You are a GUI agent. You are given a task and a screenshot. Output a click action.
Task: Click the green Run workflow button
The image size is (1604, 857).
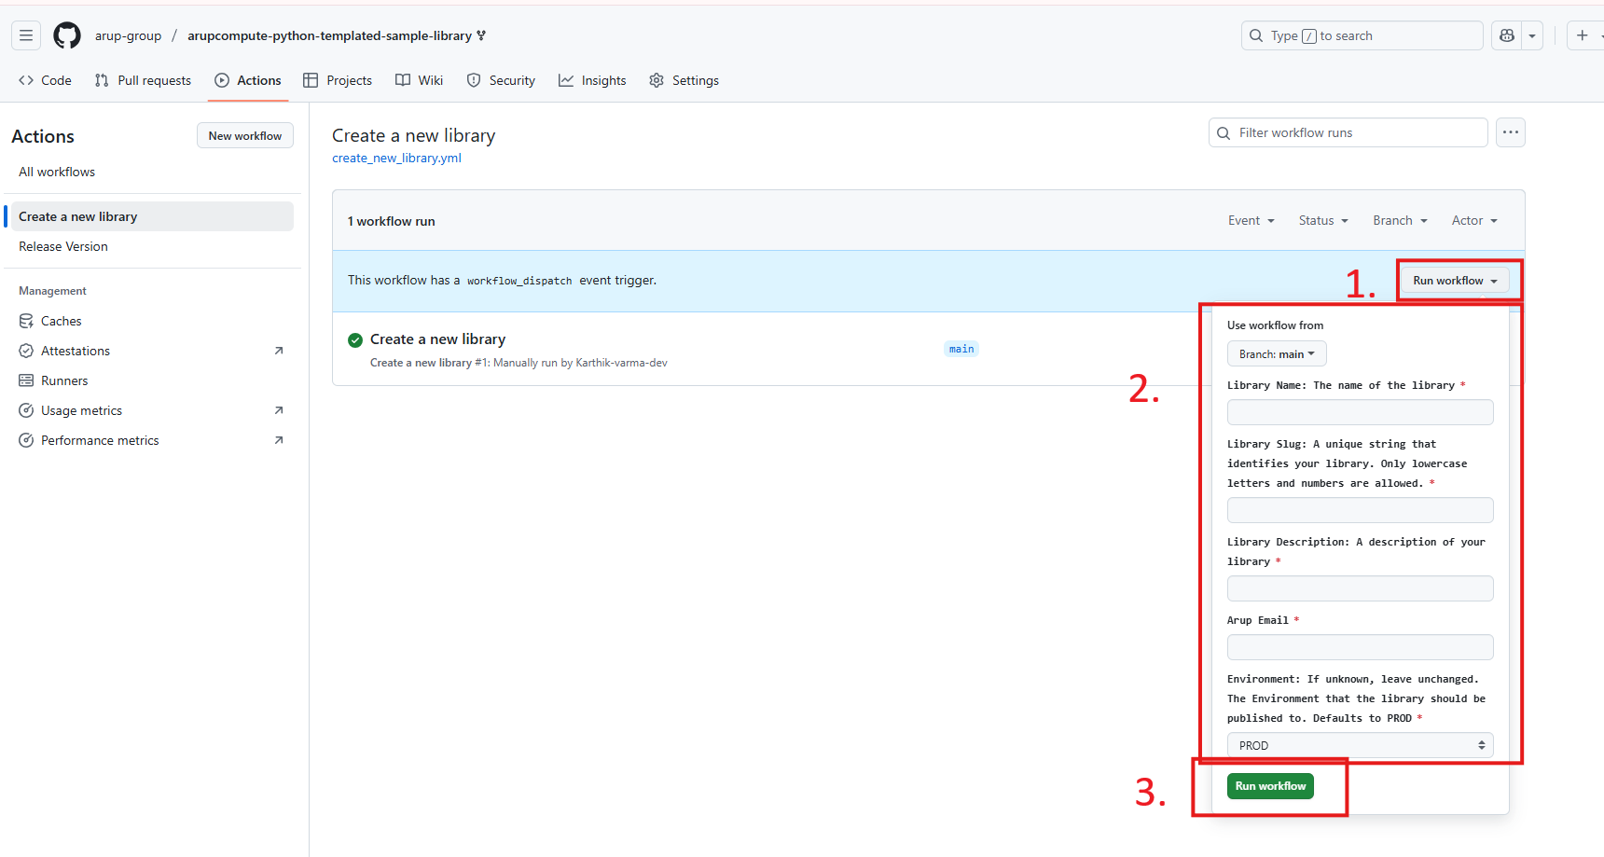pyautogui.click(x=1270, y=786)
